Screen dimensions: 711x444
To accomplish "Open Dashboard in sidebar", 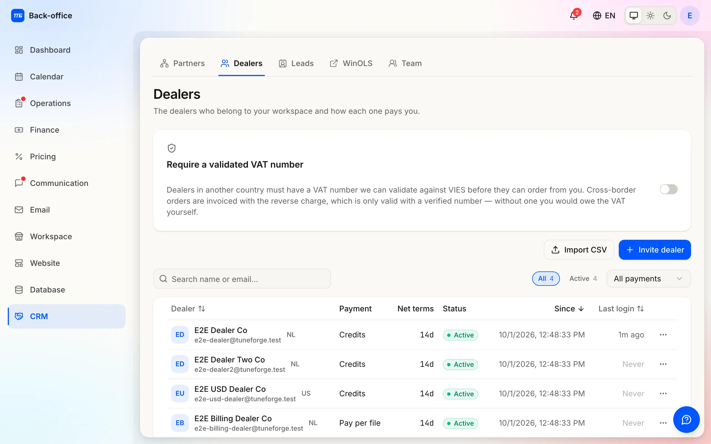I will (67, 50).
